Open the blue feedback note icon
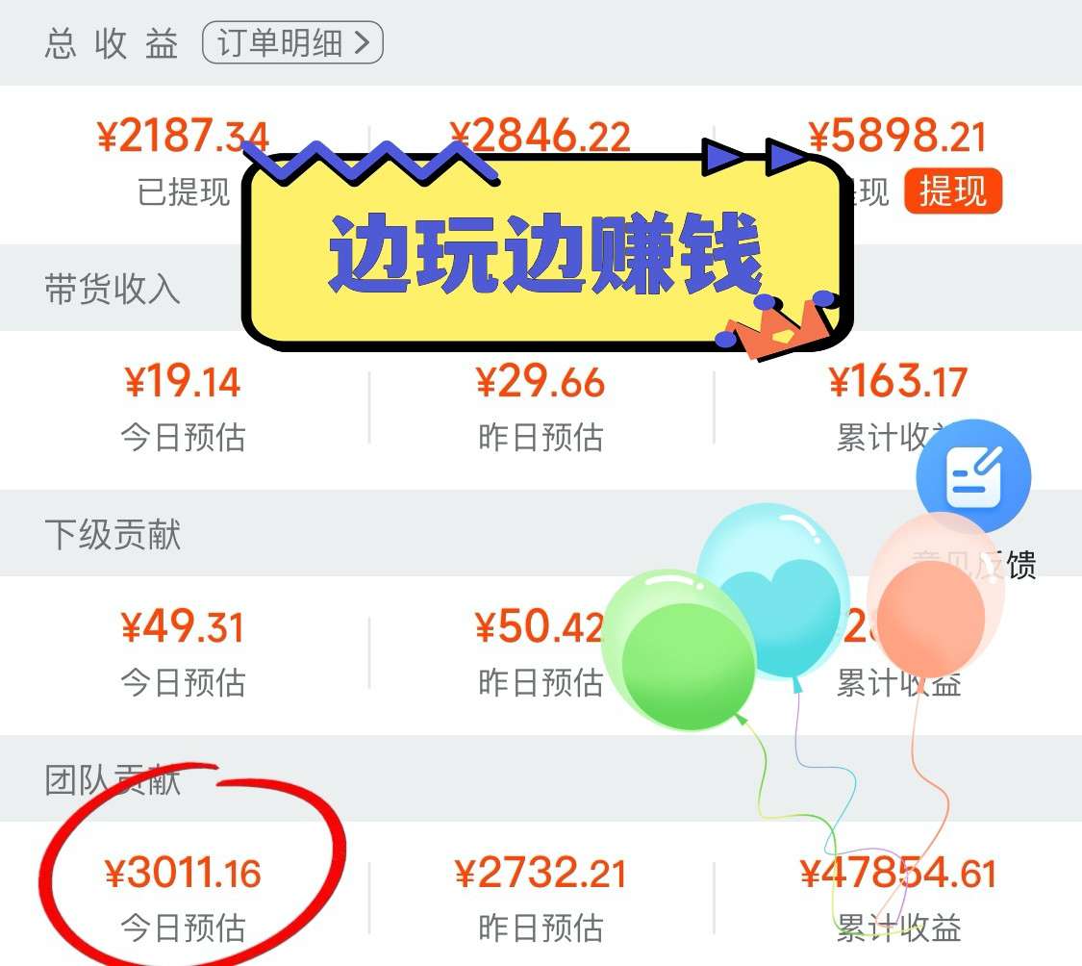This screenshot has height=966, width=1082. [973, 475]
